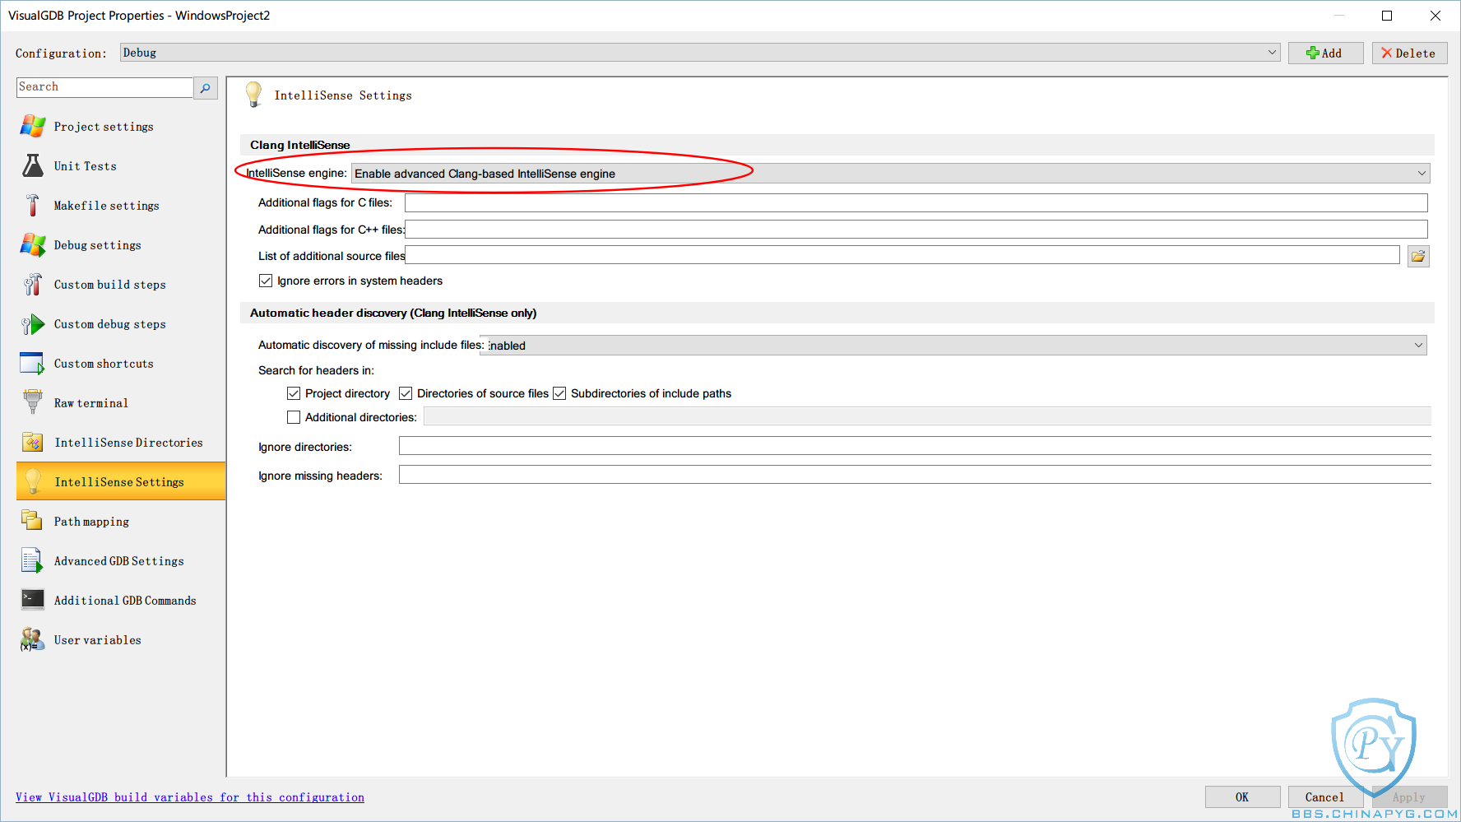Click the Additional GDB Commands console icon
This screenshot has height=822, width=1461.
(x=33, y=599)
